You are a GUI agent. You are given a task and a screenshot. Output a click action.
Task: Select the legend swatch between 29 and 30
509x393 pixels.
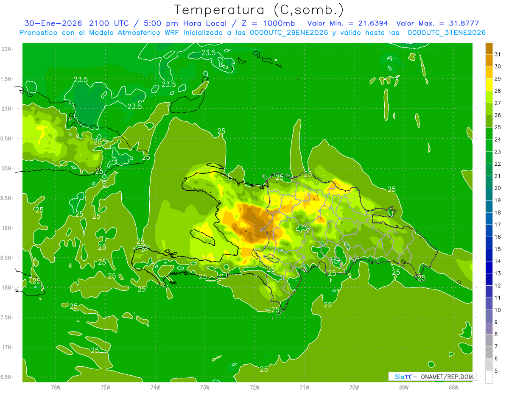(489, 72)
